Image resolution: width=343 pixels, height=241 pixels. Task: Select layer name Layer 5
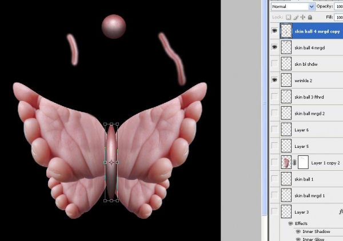coord(301,146)
